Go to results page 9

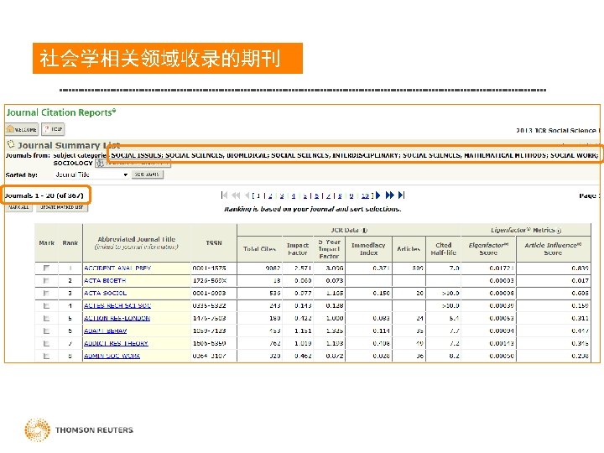(x=351, y=195)
